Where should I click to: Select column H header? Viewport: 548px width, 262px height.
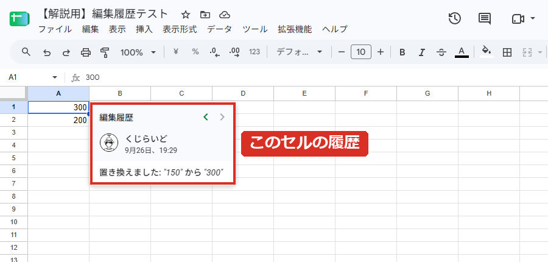pos(489,93)
